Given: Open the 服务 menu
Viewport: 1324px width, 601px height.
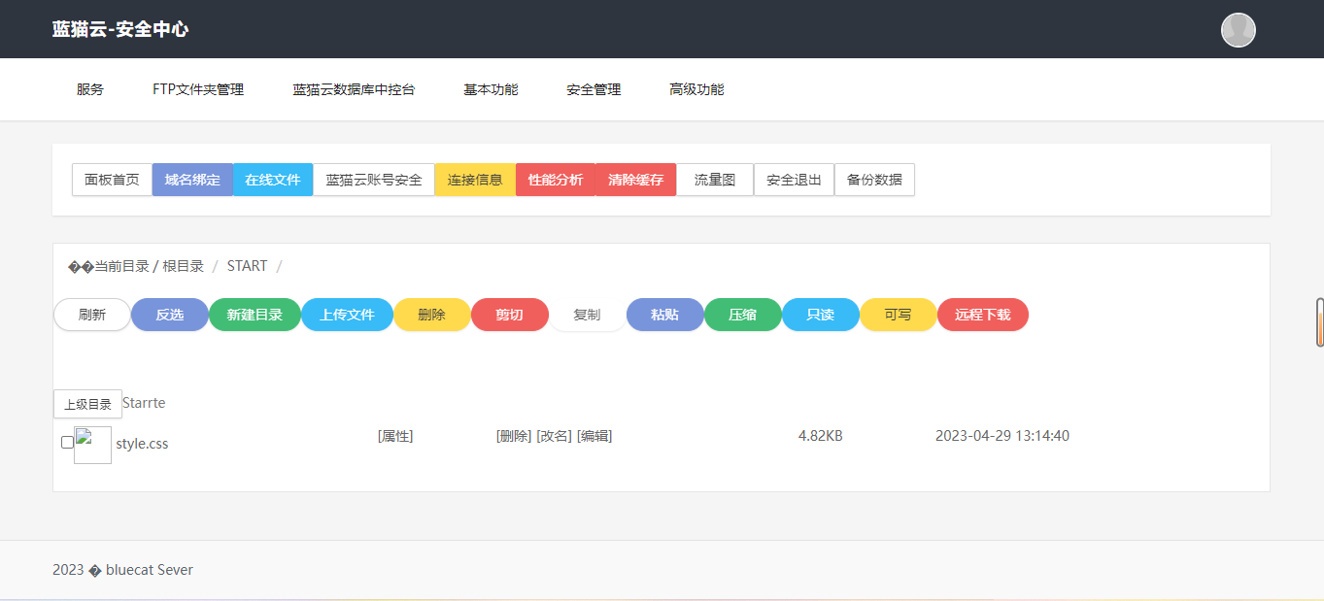Looking at the screenshot, I should (x=90, y=89).
